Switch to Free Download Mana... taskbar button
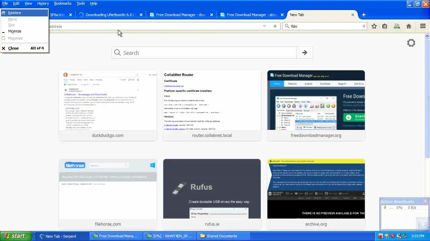430x241 pixels. pyautogui.click(x=116, y=236)
